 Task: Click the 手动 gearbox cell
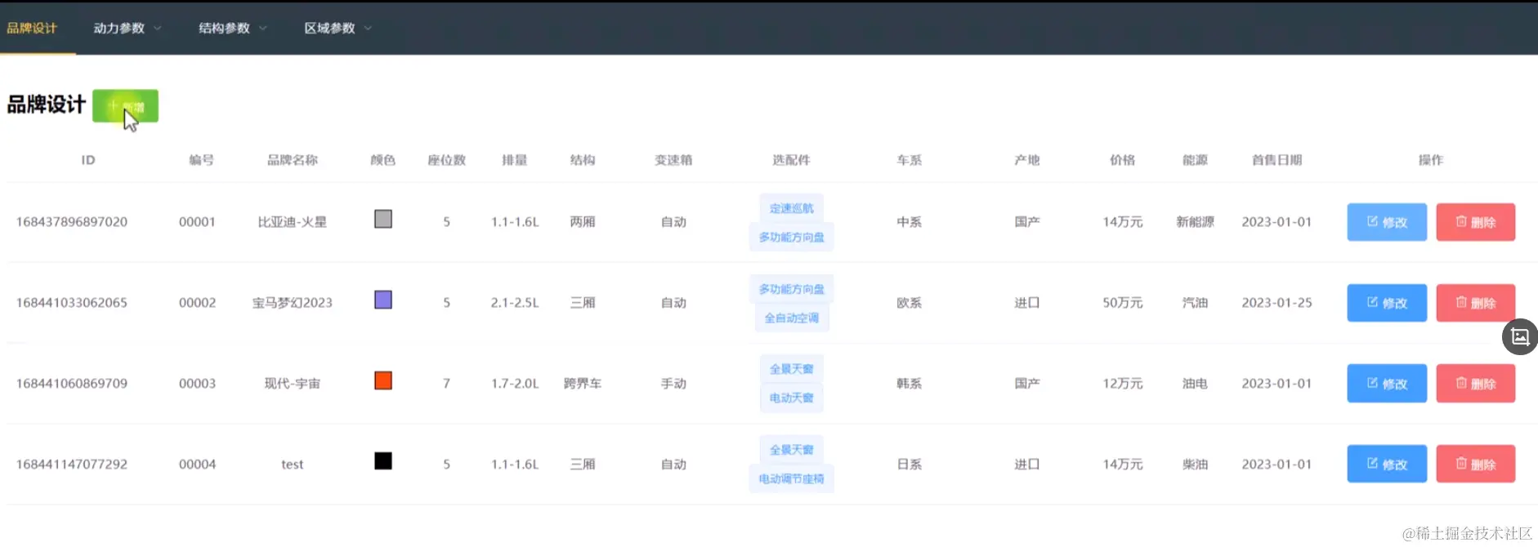coord(673,384)
